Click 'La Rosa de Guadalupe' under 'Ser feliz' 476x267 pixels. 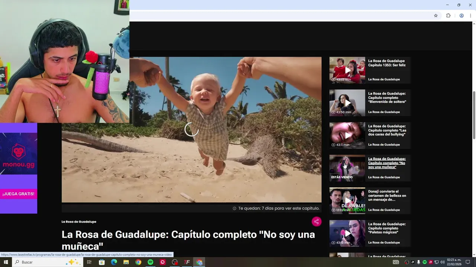(384, 79)
